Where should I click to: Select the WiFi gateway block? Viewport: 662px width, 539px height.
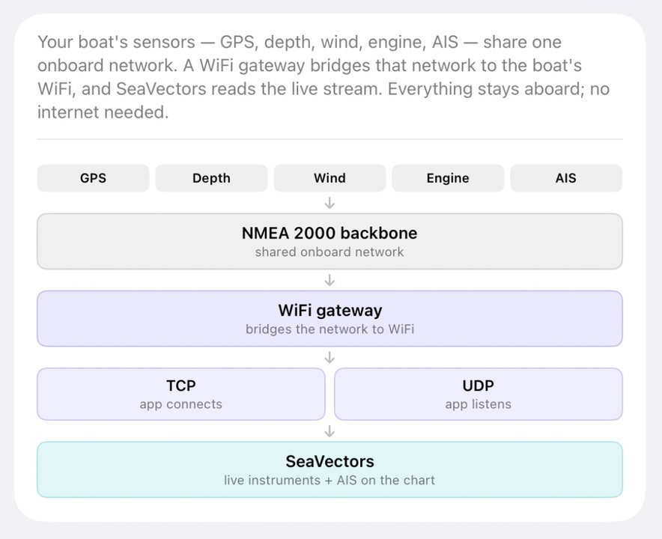(330, 319)
